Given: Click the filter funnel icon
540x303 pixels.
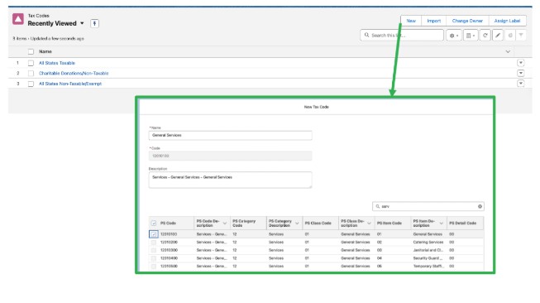Looking at the screenshot, I should [x=521, y=35].
